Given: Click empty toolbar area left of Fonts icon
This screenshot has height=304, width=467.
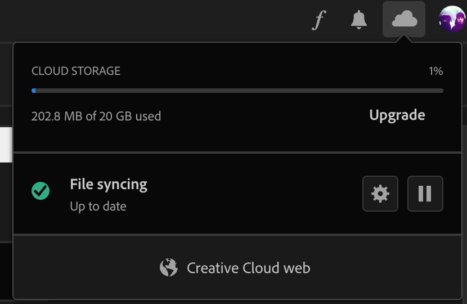Looking at the screenshot, I should point(169,20).
